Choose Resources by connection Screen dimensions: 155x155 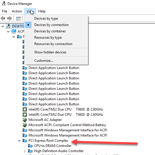pos(56,44)
